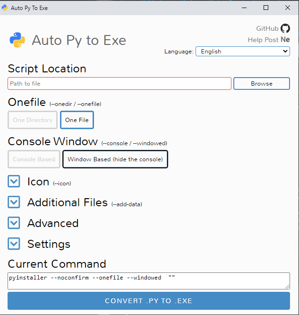Open the GitHub octocat icon link

coord(285,28)
